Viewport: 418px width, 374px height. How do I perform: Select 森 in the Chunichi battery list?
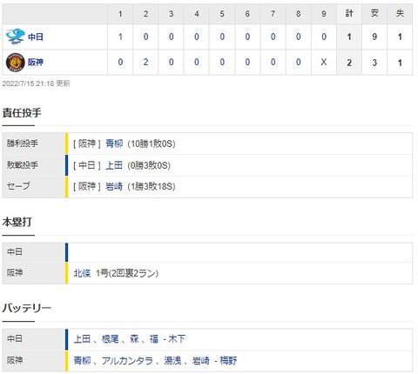coord(134,338)
